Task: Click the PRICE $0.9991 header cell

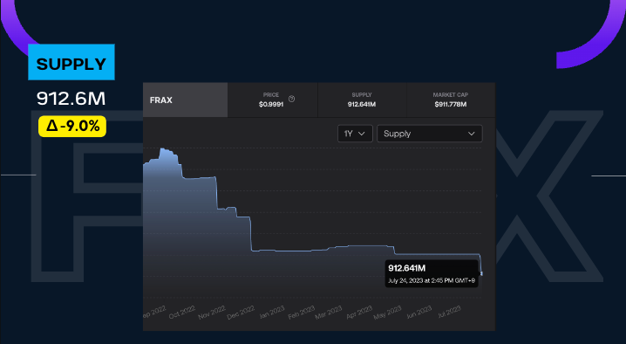Action: coord(273,100)
